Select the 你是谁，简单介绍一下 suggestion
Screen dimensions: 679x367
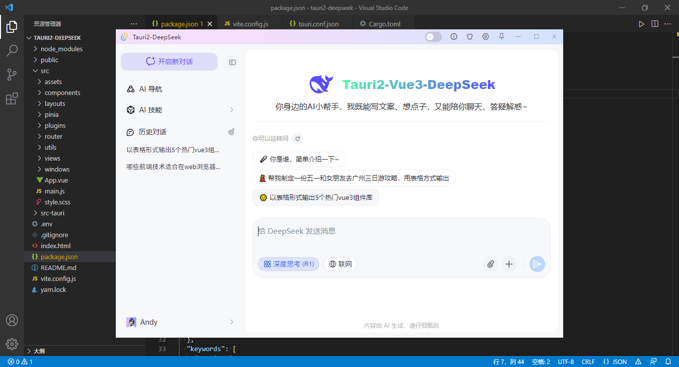[299, 159]
